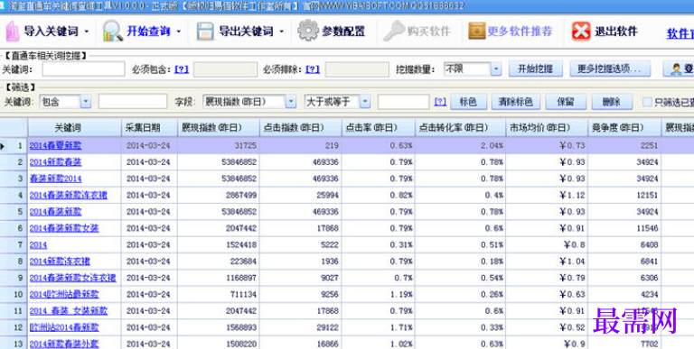The height and width of the screenshot is (349, 694).
Task: Toggle the 只筛选已 checkbox
Action: [647, 102]
